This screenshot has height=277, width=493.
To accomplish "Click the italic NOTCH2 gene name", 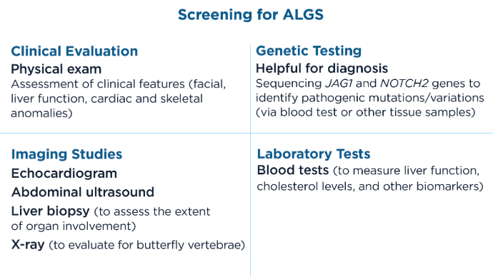I will [x=404, y=84].
